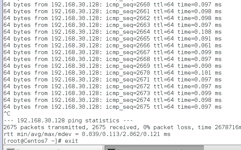Click the icmp_seq=2666 time=0.061 line
241x150 pixels.
113,45
